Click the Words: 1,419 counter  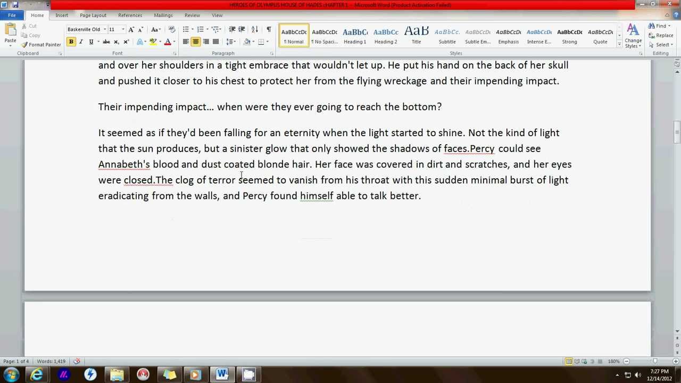click(52, 361)
